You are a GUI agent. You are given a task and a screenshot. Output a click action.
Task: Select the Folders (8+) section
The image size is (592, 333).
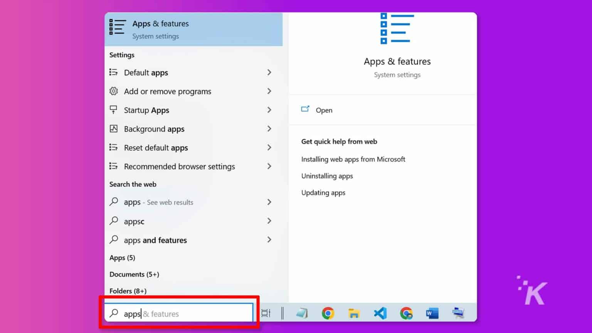pyautogui.click(x=128, y=291)
